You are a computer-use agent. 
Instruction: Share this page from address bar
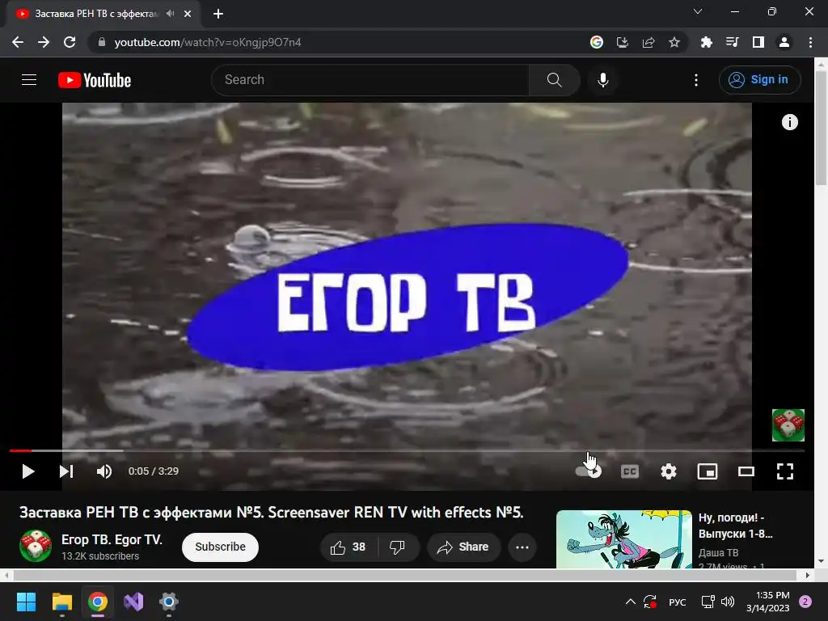[648, 42]
